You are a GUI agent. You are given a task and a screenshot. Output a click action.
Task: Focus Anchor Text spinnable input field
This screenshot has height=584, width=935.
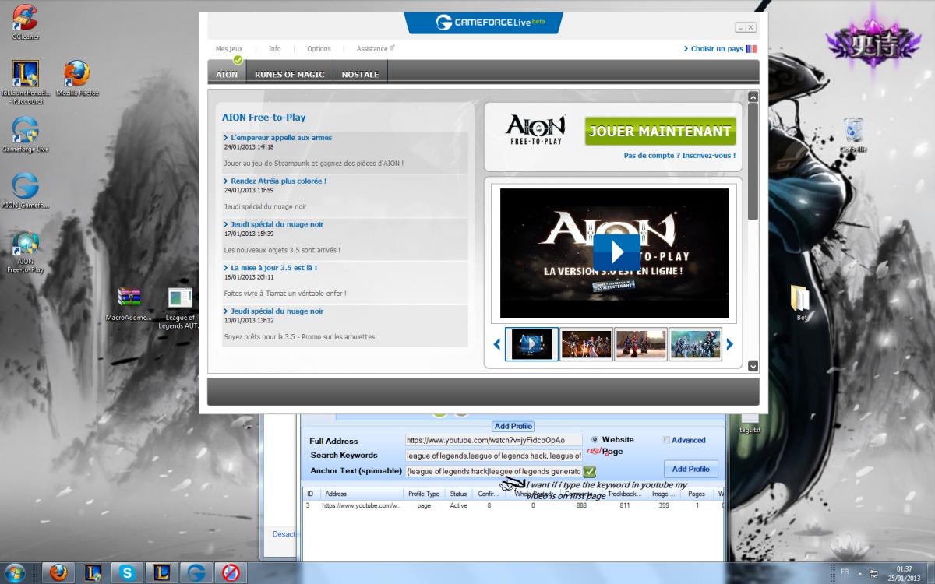pos(493,471)
